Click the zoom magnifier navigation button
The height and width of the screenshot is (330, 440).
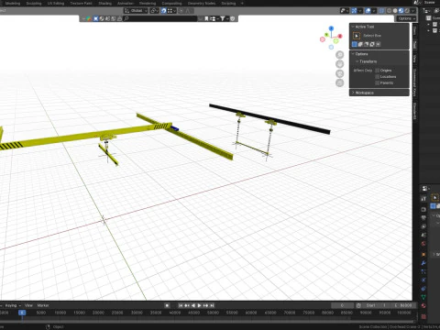pos(340,55)
